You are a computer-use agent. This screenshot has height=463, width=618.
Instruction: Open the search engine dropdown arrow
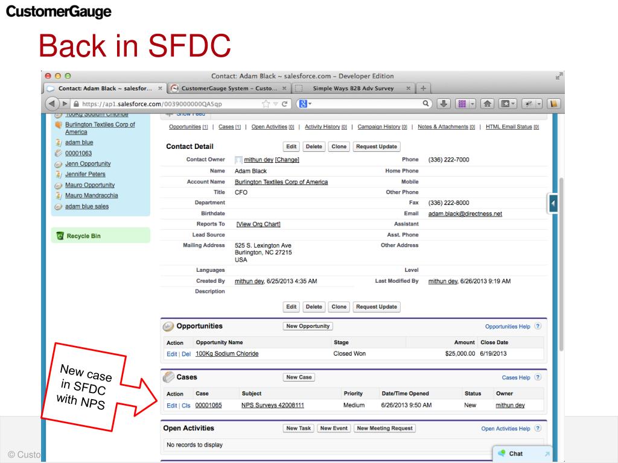pos(310,104)
